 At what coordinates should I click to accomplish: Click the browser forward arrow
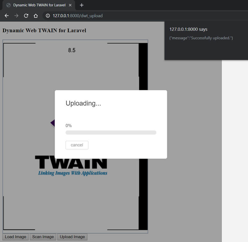click(x=16, y=16)
